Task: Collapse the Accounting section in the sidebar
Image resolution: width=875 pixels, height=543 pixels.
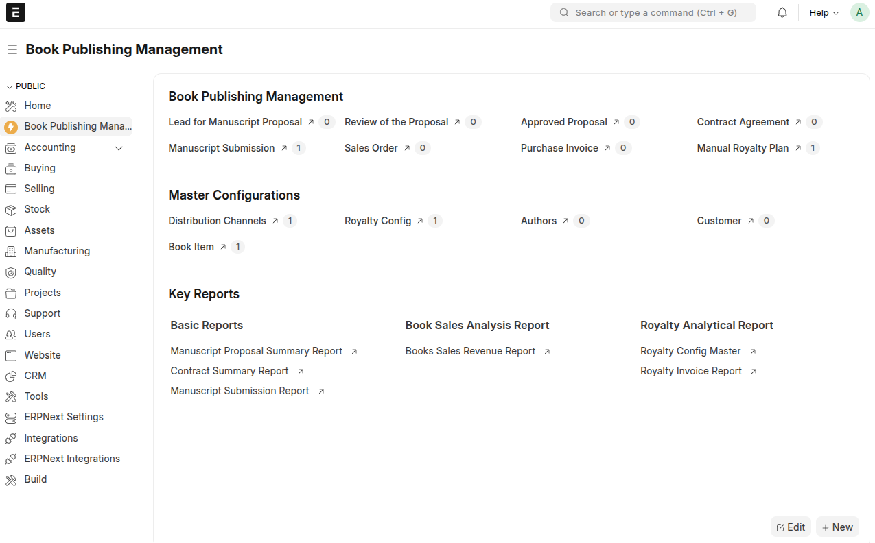Action: pos(118,147)
